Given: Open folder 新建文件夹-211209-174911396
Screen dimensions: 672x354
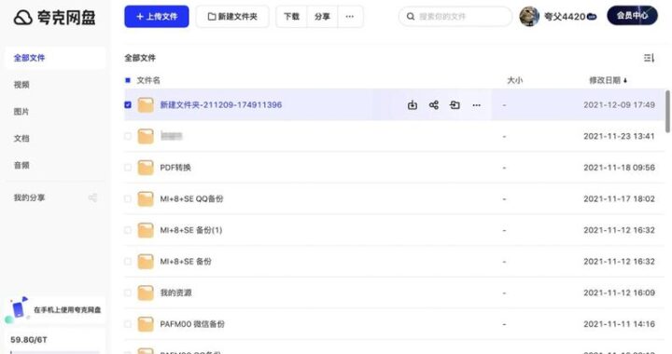Looking at the screenshot, I should click(220, 104).
